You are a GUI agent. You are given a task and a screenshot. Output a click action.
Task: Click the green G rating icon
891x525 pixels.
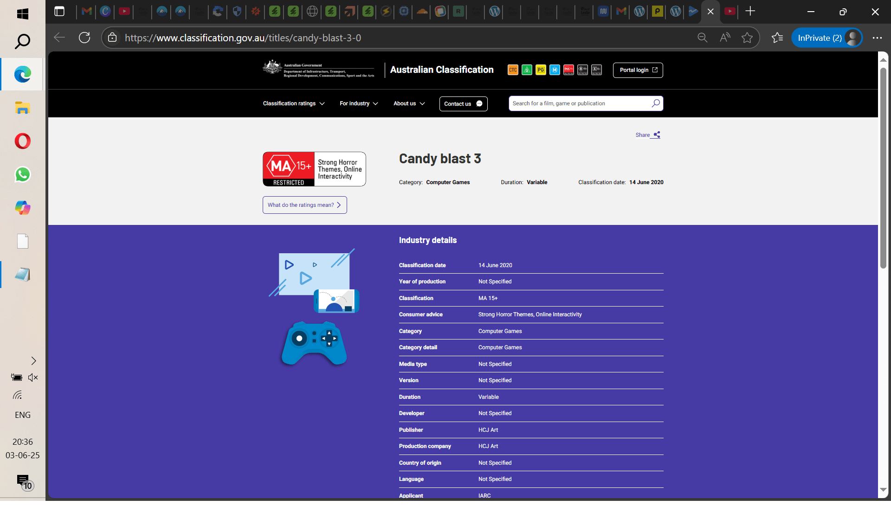(527, 70)
